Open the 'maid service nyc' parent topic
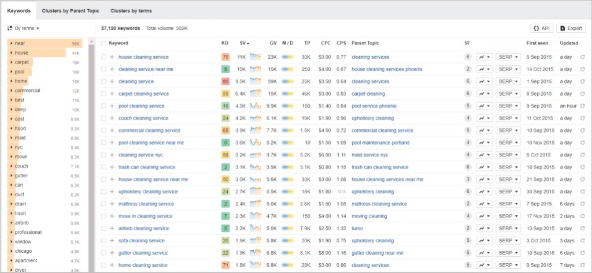This screenshot has width=592, height=273. coord(369,155)
